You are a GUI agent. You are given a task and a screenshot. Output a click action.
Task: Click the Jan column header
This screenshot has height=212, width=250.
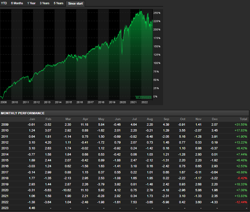32,119
